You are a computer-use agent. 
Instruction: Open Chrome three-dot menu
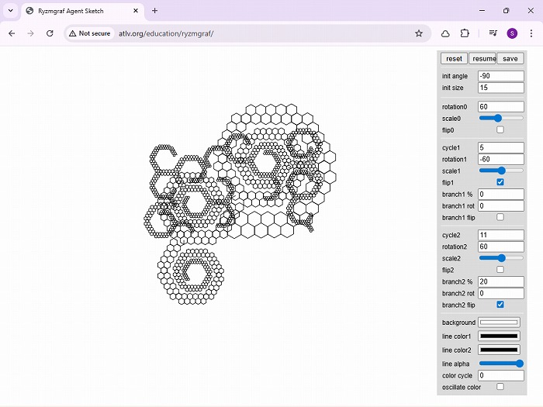pyautogui.click(x=531, y=33)
